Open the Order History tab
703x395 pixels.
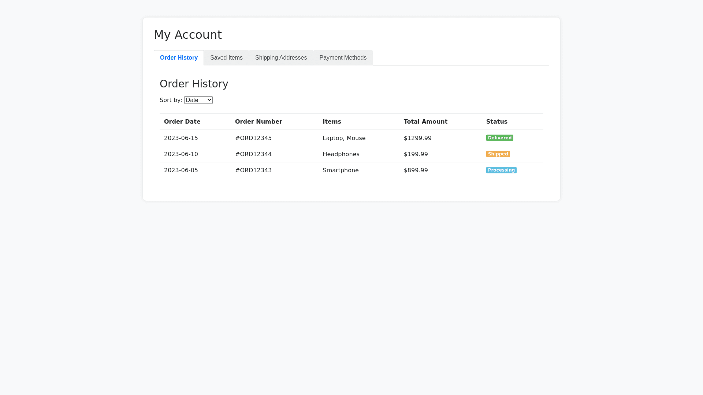point(179,58)
